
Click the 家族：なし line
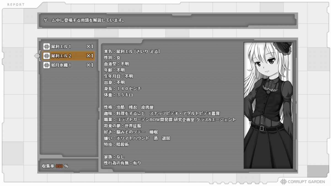114,157
